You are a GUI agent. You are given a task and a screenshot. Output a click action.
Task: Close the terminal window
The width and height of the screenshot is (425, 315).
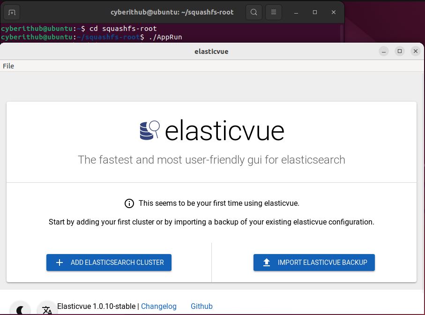(333, 13)
